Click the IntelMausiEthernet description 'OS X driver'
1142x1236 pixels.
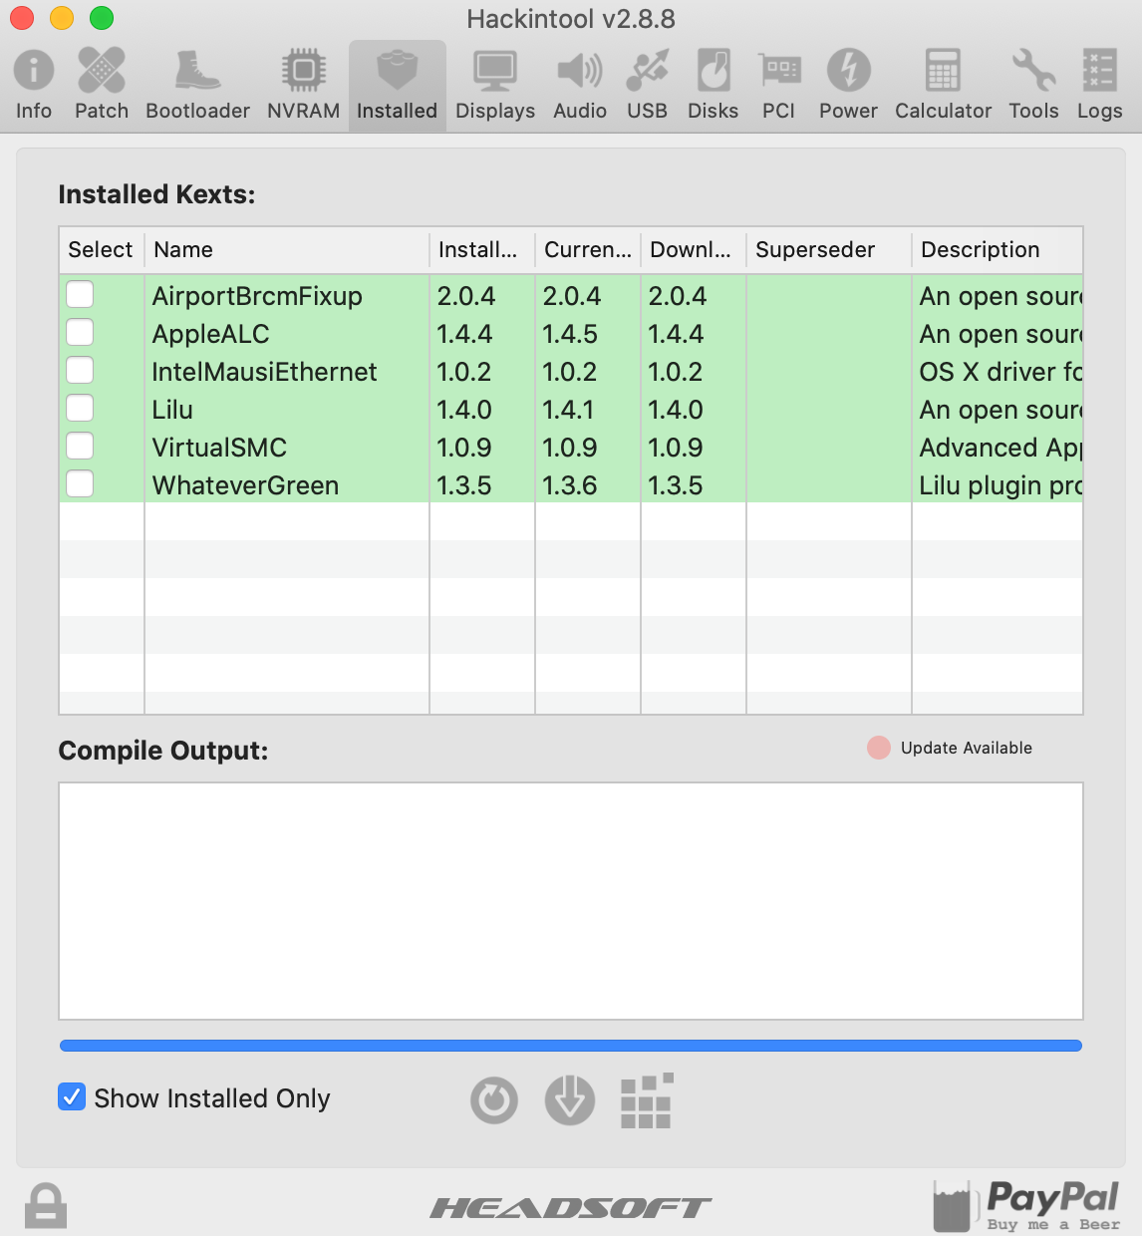click(1000, 372)
